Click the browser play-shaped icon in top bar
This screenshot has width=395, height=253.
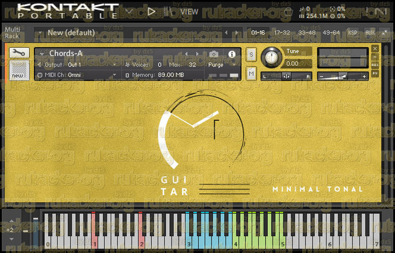[151, 12]
